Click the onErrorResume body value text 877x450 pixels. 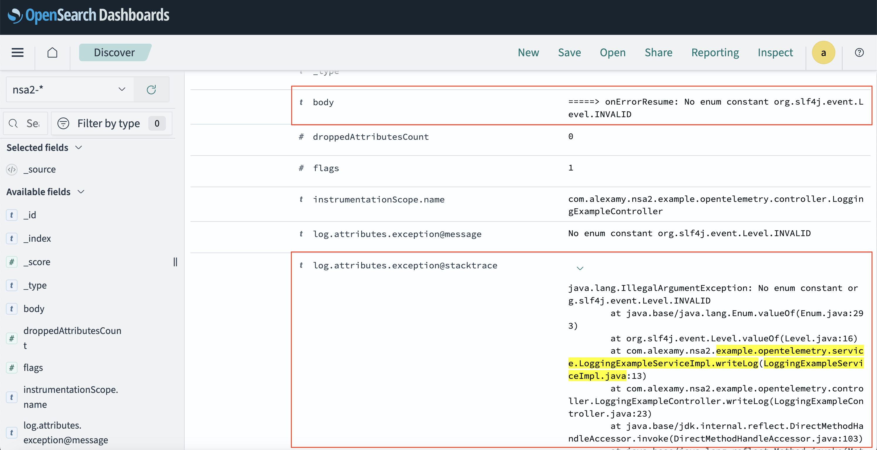pyautogui.click(x=715, y=108)
